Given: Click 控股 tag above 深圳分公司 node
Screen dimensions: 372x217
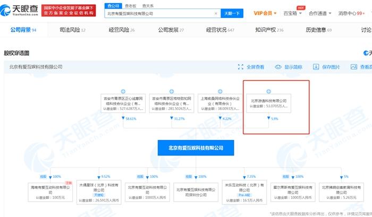Looking at the screenshot, I should [189, 177].
